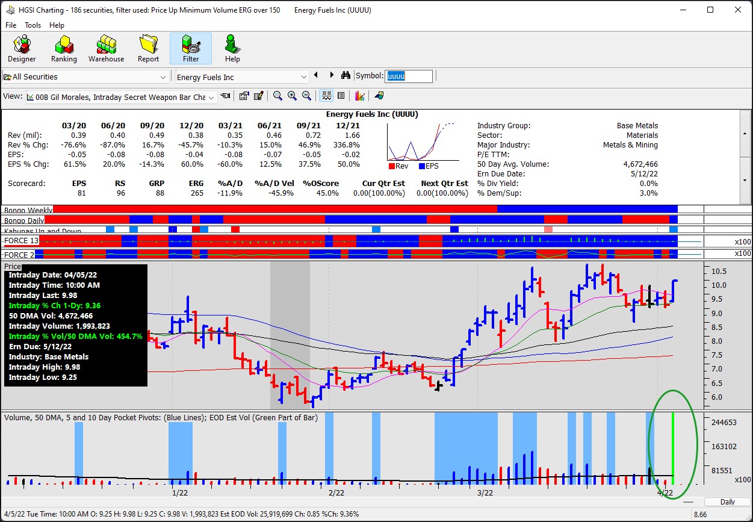Click the 'Bongo Daily' indicator label
The height and width of the screenshot is (522, 753).
point(24,220)
